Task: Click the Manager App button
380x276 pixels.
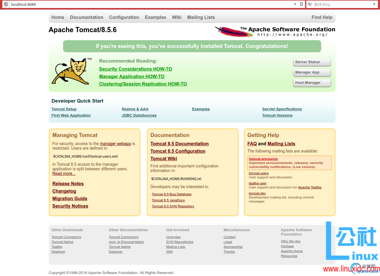Action: click(x=312, y=72)
